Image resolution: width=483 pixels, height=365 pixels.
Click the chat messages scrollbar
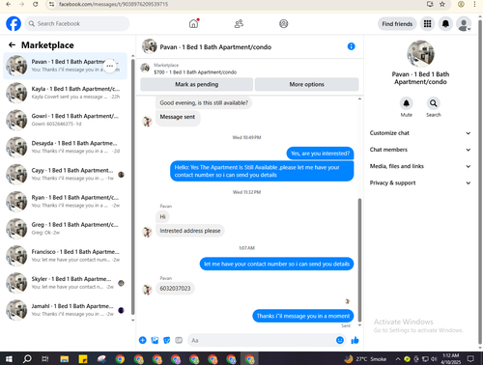(359, 260)
